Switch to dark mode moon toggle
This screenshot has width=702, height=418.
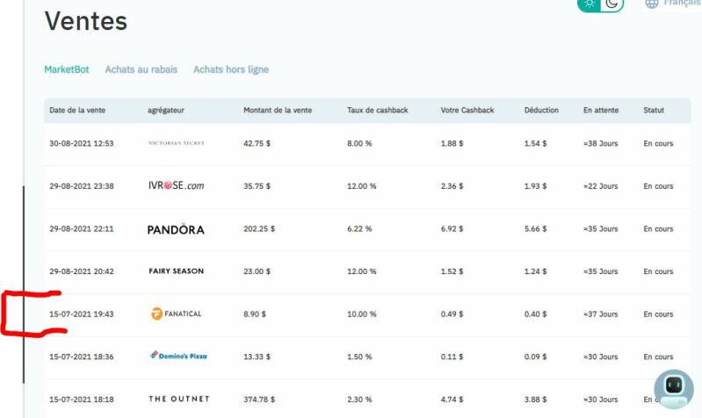612,4
